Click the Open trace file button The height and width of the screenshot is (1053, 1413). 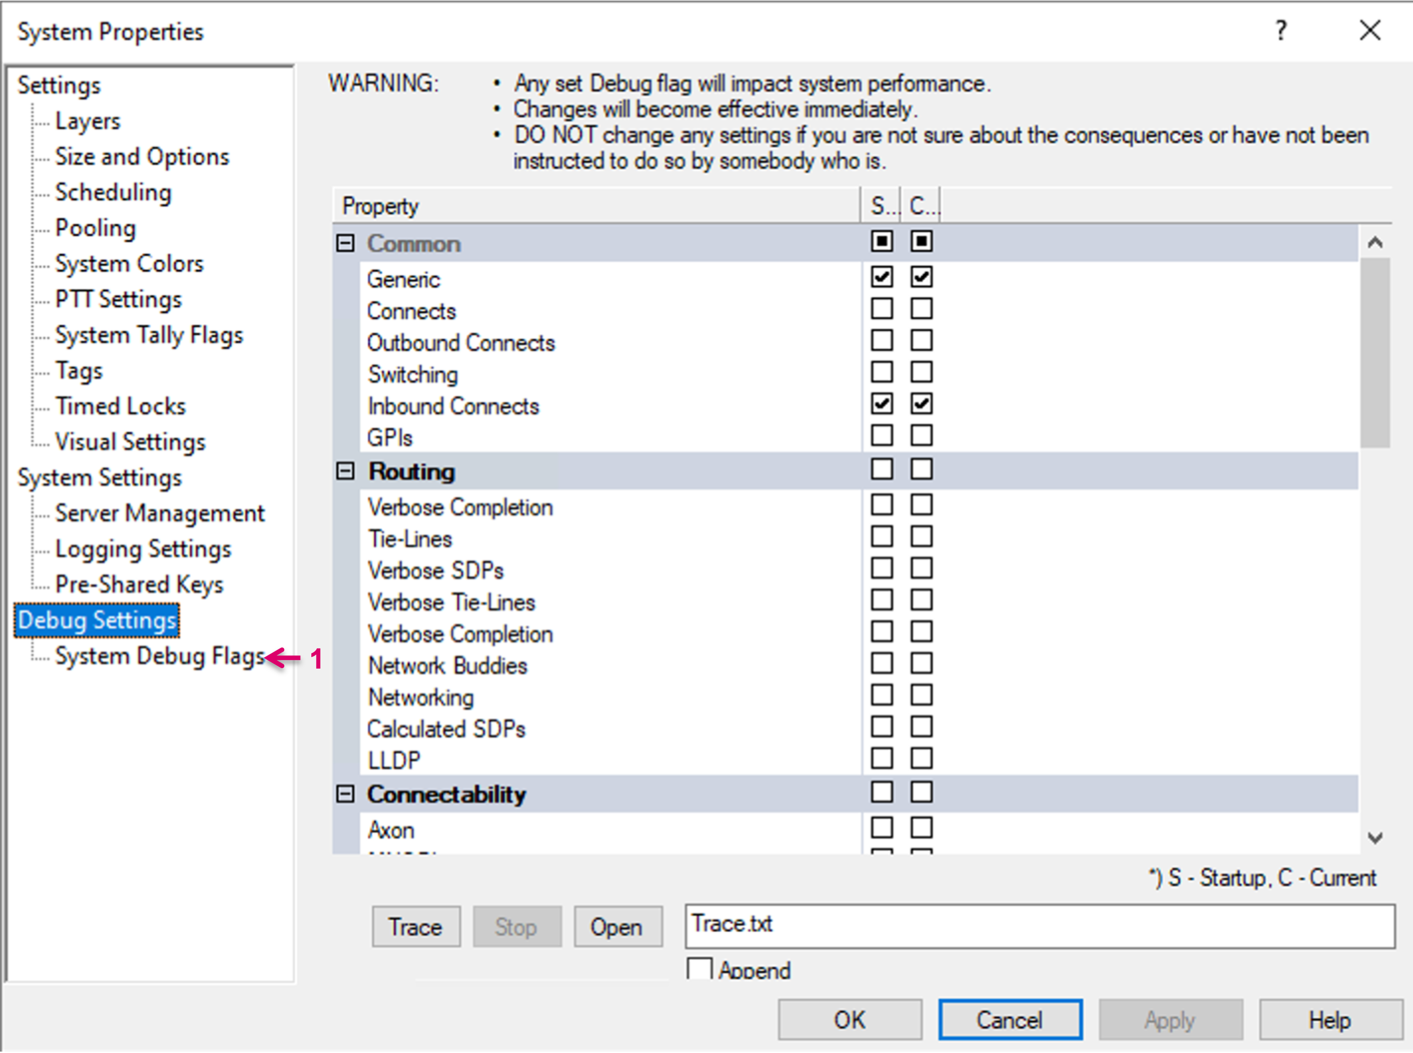[x=617, y=927]
